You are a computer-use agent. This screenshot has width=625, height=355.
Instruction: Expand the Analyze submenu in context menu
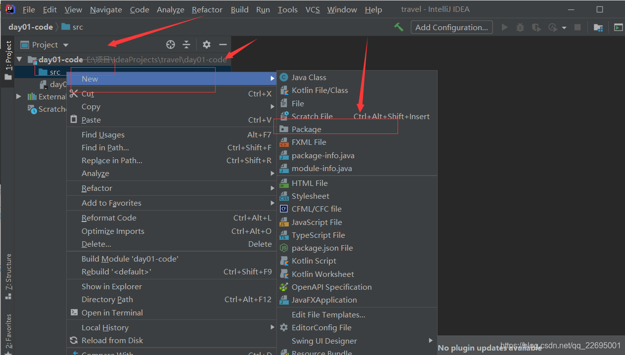pos(272,174)
